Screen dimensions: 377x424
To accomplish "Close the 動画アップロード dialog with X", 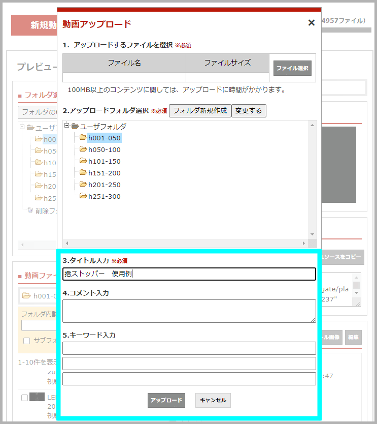I will 311,23.
